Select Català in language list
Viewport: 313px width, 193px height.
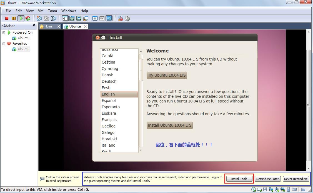pos(119,56)
